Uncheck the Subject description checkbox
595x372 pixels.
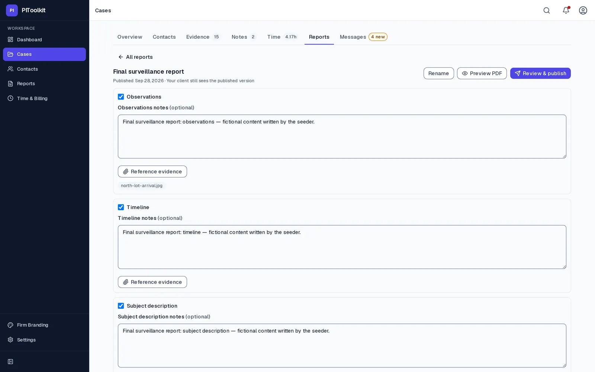[x=121, y=306]
